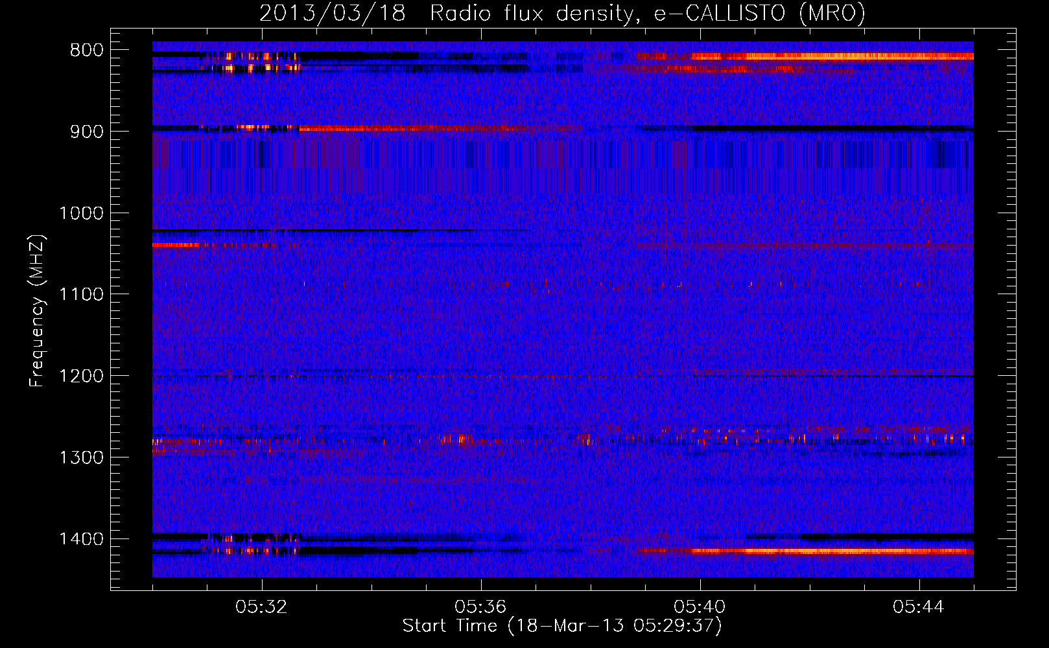The height and width of the screenshot is (648, 1049).
Task: Click the 900 frequency tick label
Action: point(87,132)
